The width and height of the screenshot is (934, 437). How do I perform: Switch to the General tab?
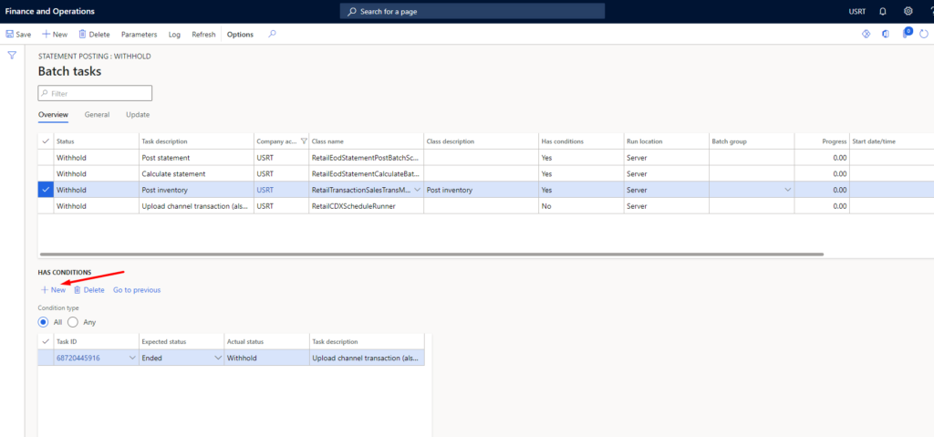(x=97, y=114)
